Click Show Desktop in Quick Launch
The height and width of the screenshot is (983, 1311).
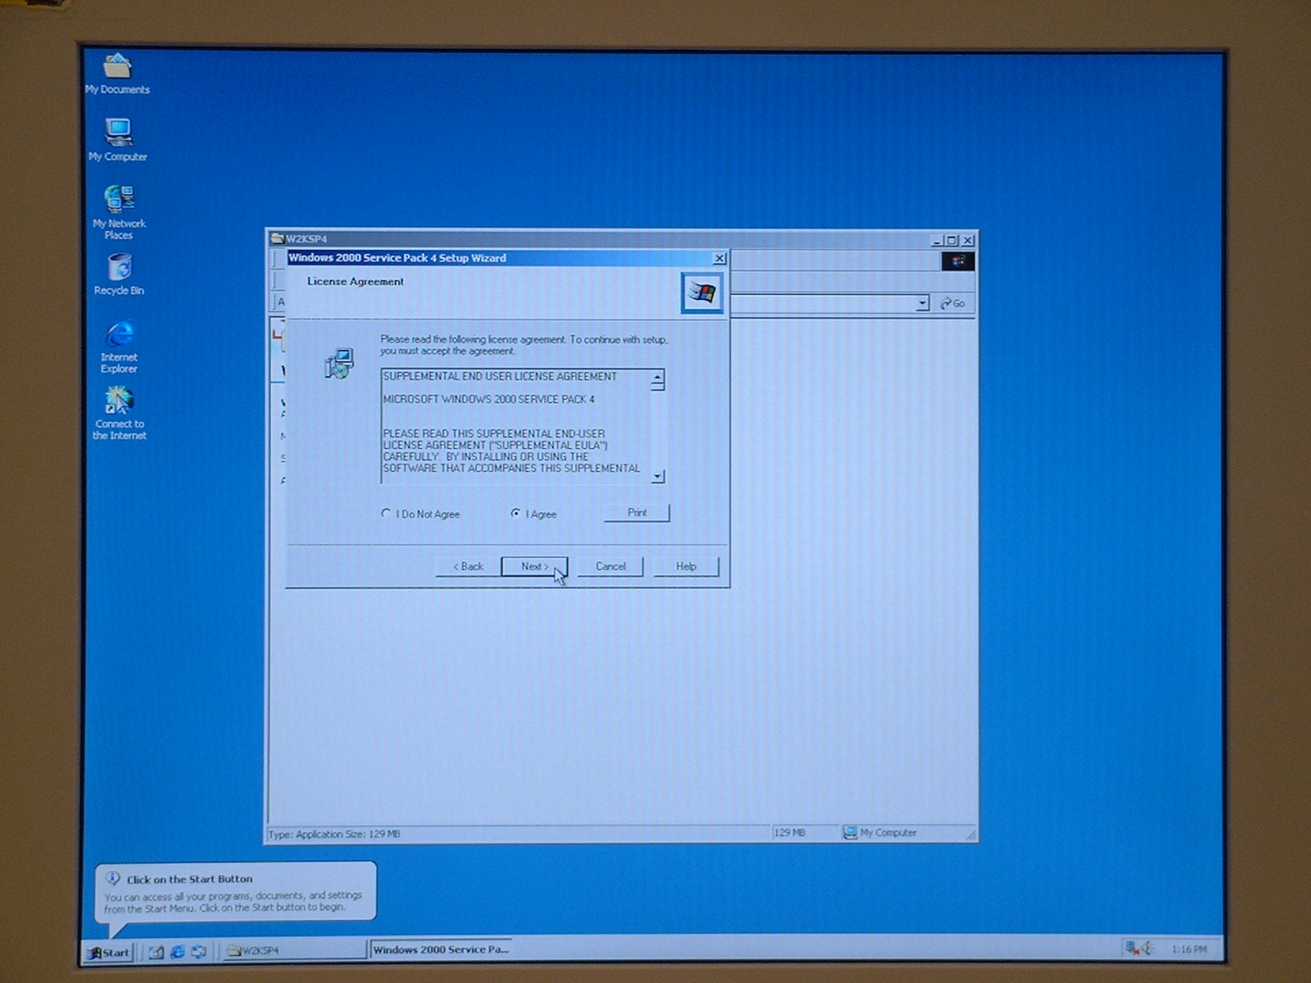pyautogui.click(x=156, y=951)
